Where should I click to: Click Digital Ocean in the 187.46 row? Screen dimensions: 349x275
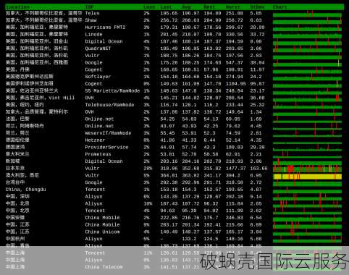(x=104, y=41)
